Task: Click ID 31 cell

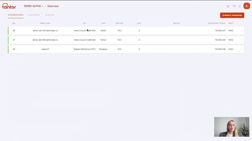Action: (x=14, y=40)
